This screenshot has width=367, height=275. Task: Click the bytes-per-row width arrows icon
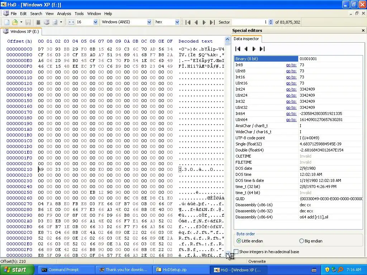[x=71, y=22]
